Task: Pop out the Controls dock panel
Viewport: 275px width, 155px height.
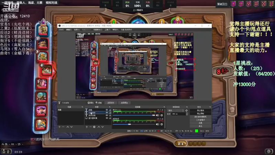Action: click(x=210, y=107)
